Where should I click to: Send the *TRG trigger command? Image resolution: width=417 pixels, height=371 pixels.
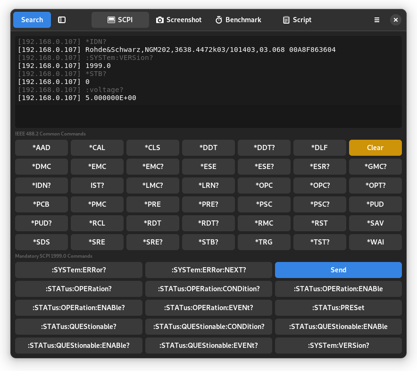point(264,242)
